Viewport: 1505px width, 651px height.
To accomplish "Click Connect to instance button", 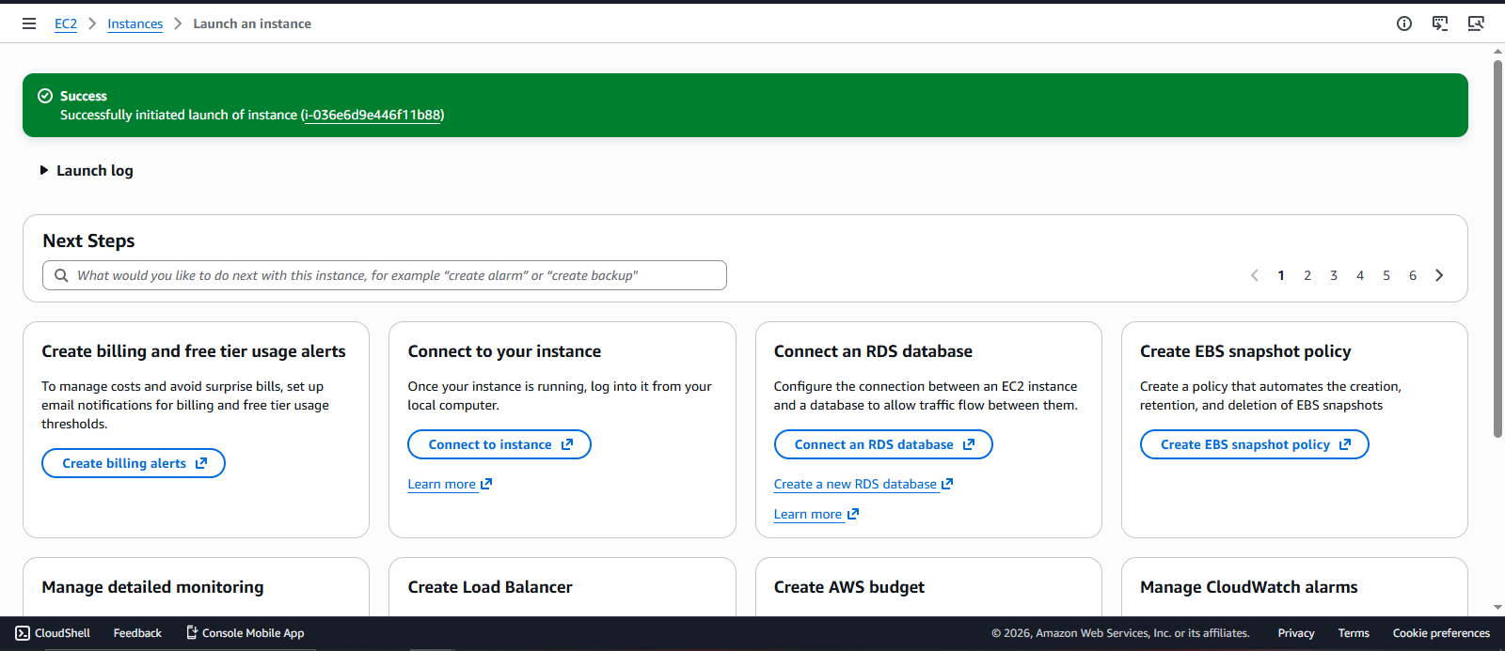I will point(499,444).
